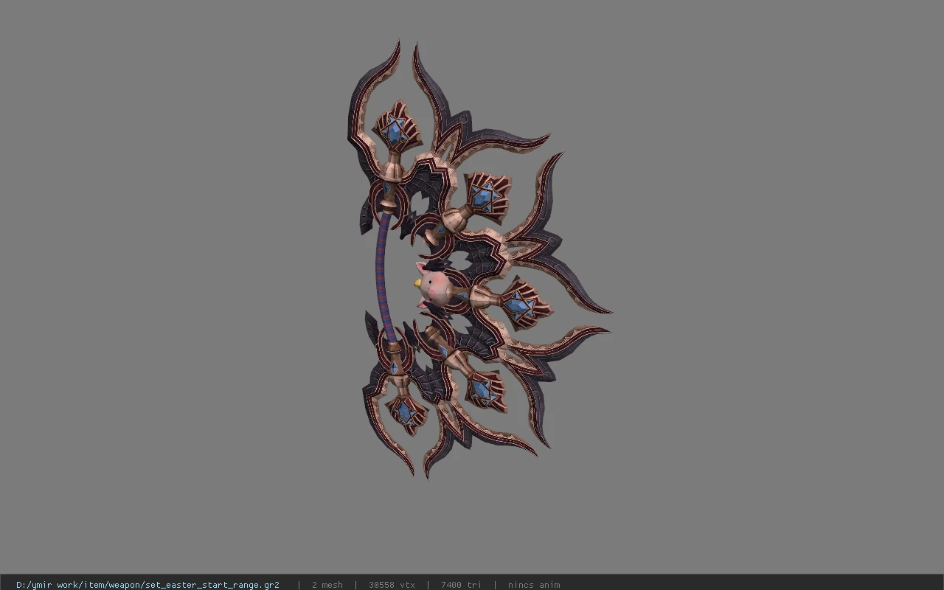This screenshot has height=590, width=944.
Task: Click the pink chick head on the model
Action: (434, 285)
